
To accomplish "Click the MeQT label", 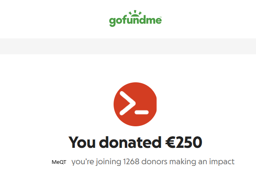I will click(x=59, y=162).
